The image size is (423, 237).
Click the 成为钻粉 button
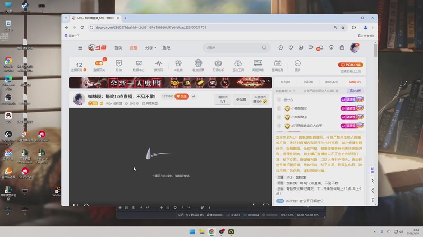355,91
